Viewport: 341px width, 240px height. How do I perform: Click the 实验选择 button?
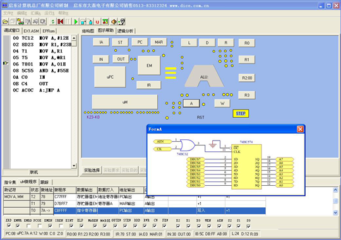click(x=92, y=170)
